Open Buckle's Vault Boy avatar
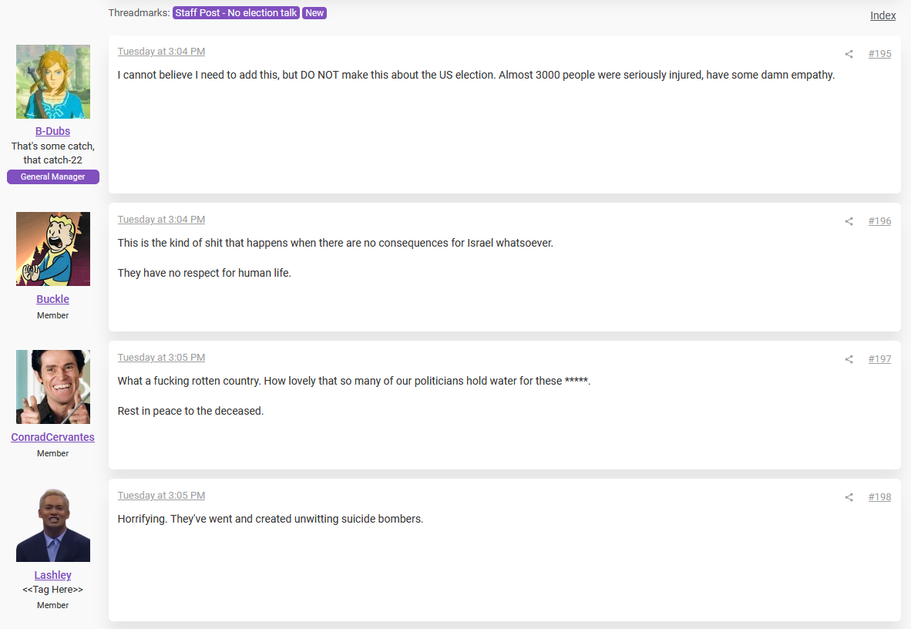 (x=53, y=249)
